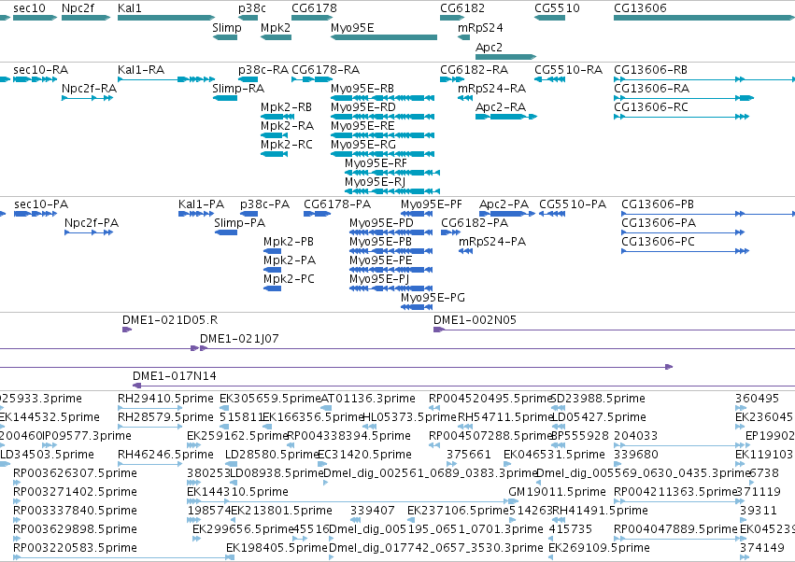Select the p38c gene label
Screen dimensions: 795x562
pyautogui.click(x=252, y=8)
